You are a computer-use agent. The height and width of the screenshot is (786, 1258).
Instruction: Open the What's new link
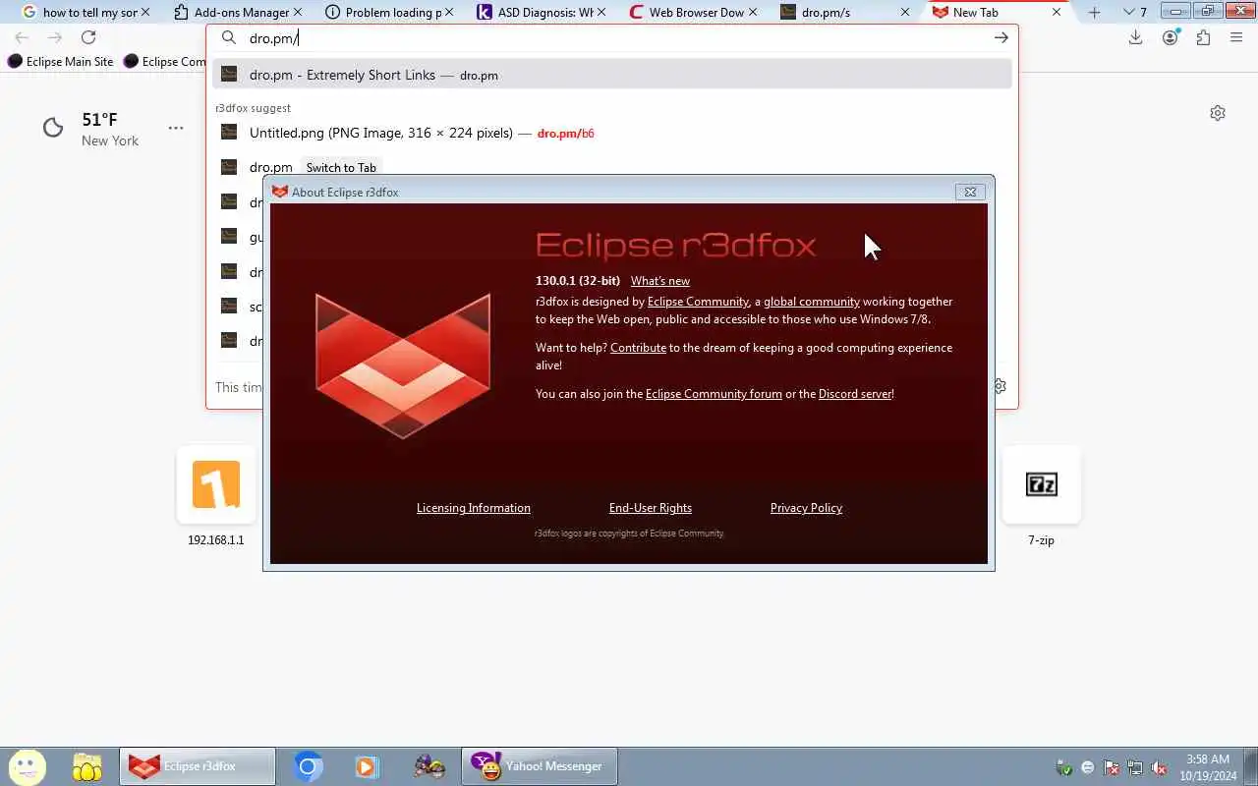[660, 281]
